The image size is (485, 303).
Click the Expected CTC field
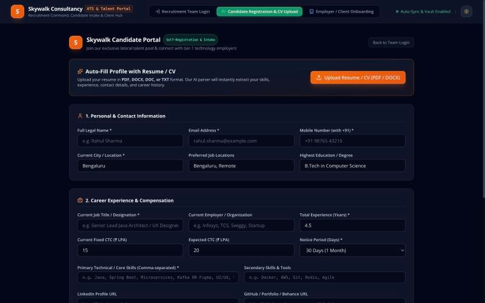tap(241, 250)
